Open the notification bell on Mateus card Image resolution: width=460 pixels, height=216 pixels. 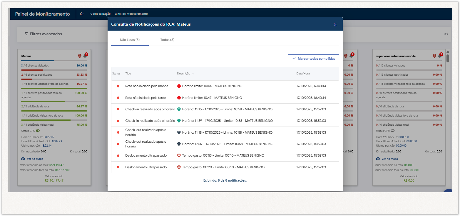click(85, 56)
